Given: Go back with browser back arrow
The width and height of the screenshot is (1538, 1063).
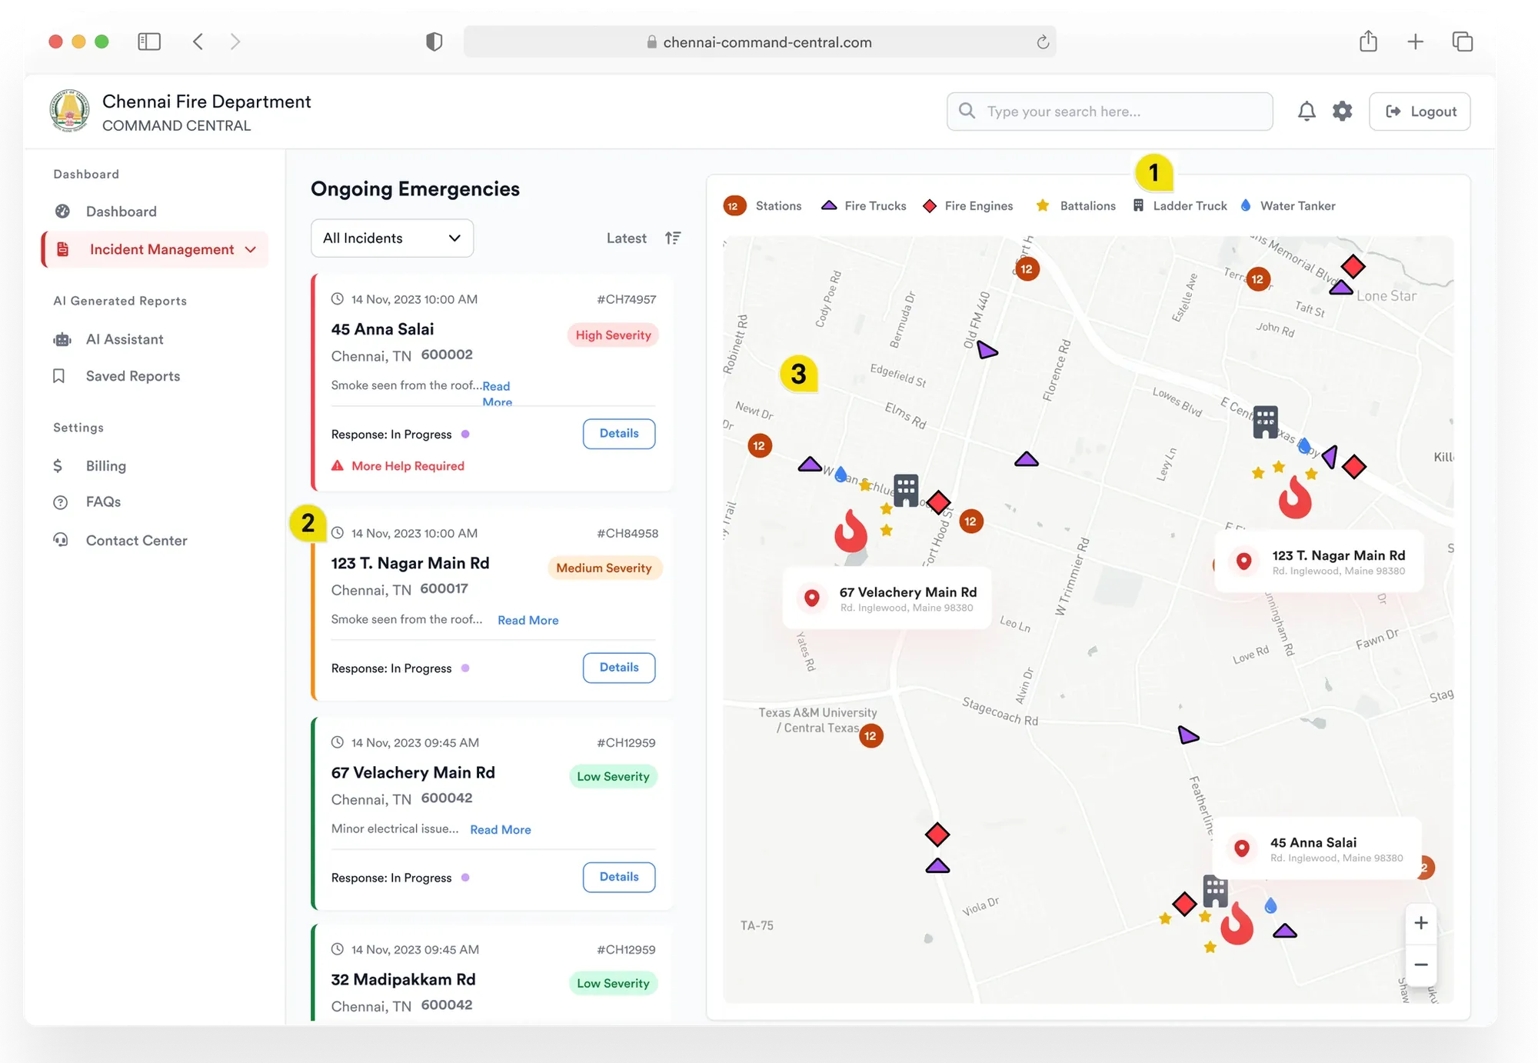Looking at the screenshot, I should [198, 42].
